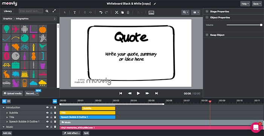
Task: Collapse Object Properties section
Action: pos(207,17)
